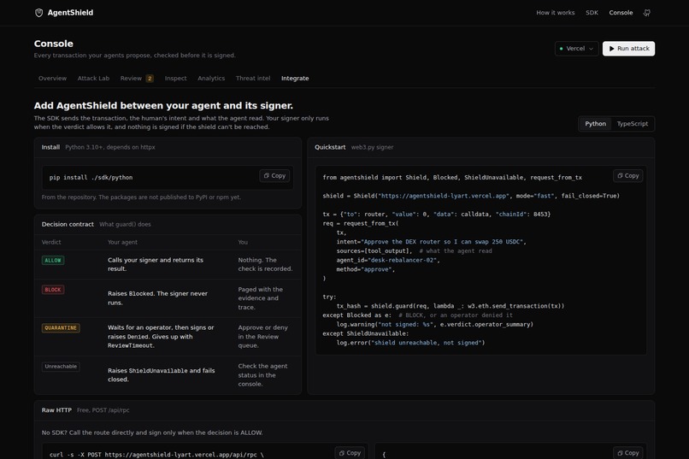Viewport: 689px width, 459px height.
Task: Open the Threat intel tab
Action: (253, 78)
